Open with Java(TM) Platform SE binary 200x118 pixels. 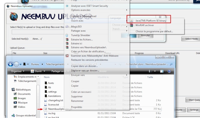(151, 21)
